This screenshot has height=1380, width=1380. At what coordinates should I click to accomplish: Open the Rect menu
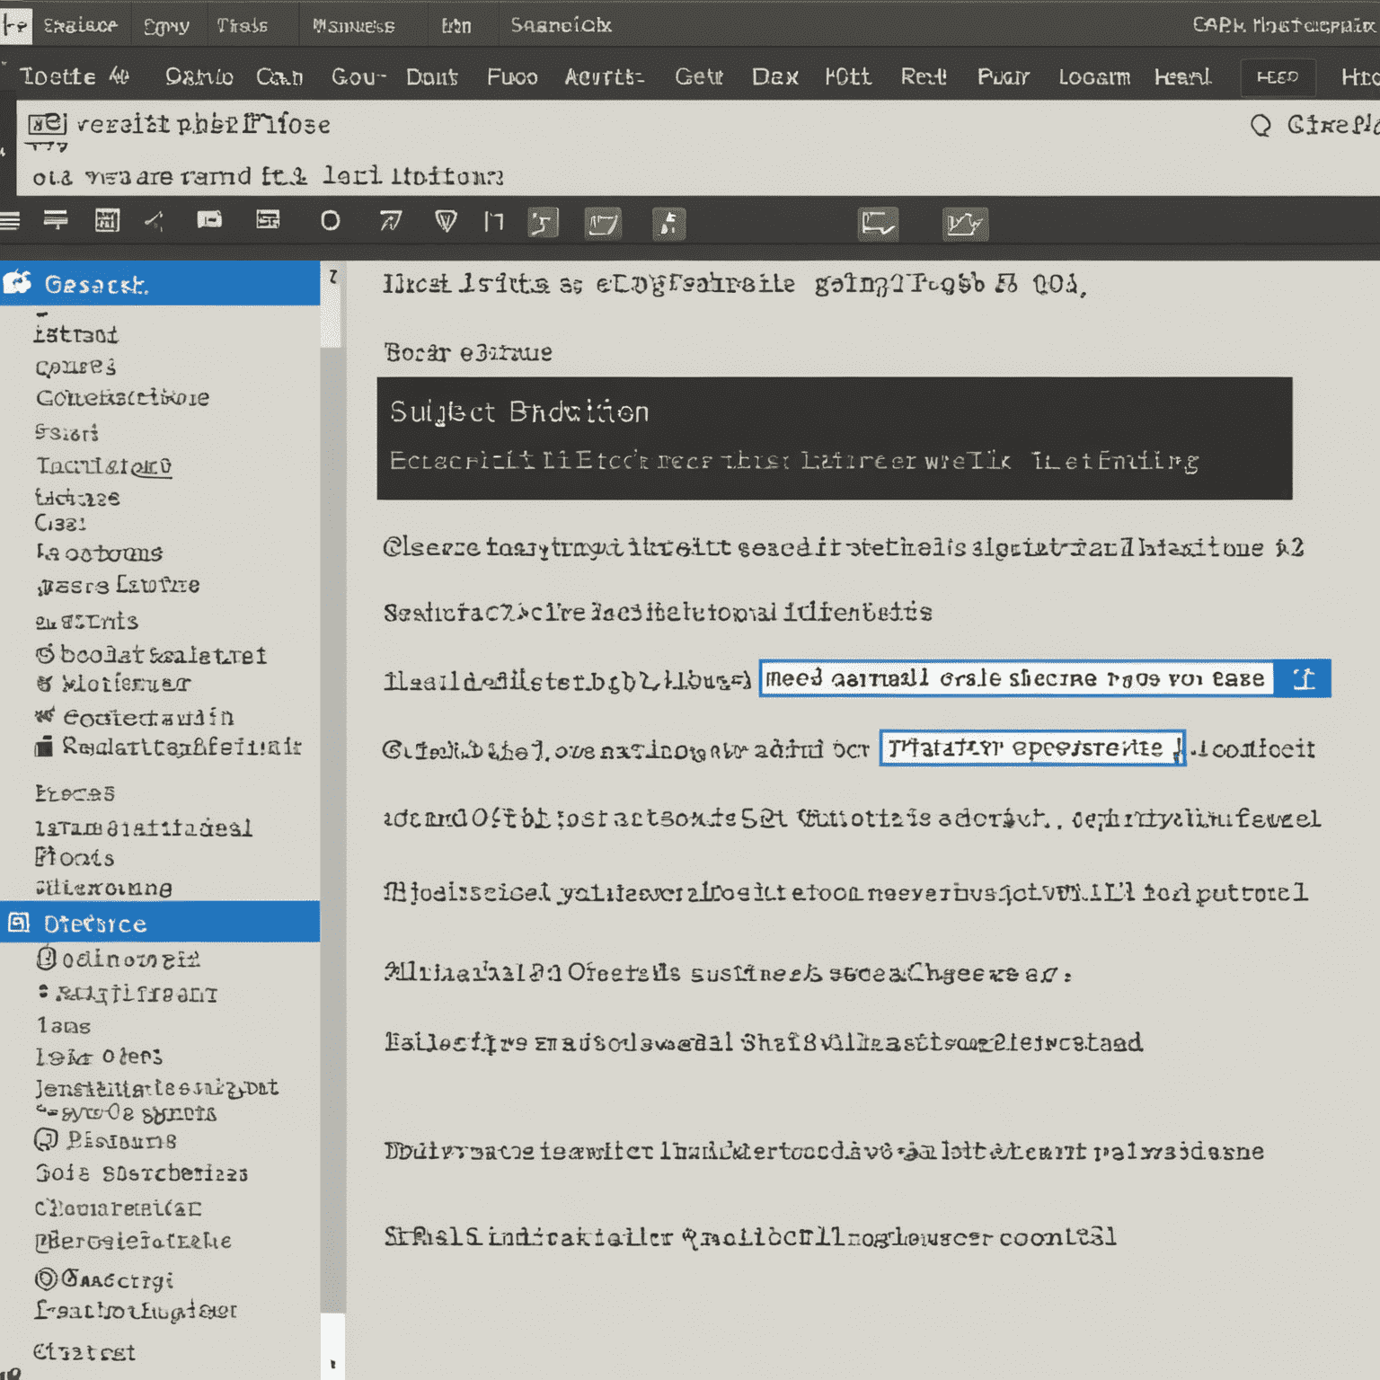[x=924, y=77]
